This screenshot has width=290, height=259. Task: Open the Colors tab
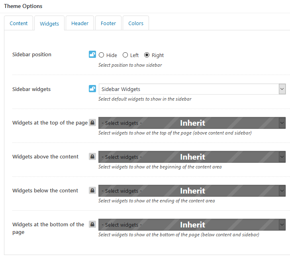pos(136,23)
